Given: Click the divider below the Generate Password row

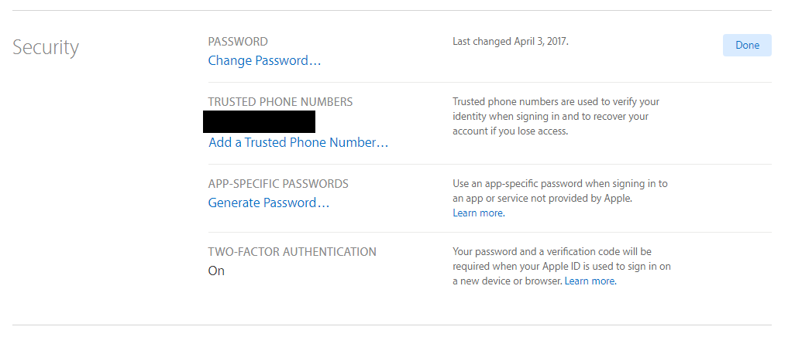Looking at the screenshot, I should pos(490,232).
